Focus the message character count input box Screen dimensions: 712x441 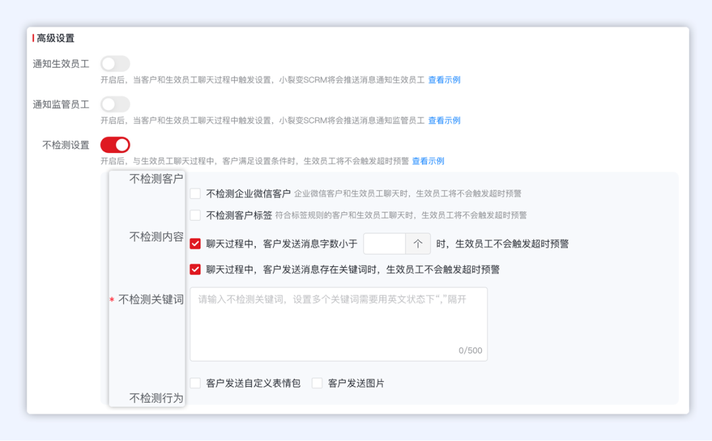[x=384, y=244]
